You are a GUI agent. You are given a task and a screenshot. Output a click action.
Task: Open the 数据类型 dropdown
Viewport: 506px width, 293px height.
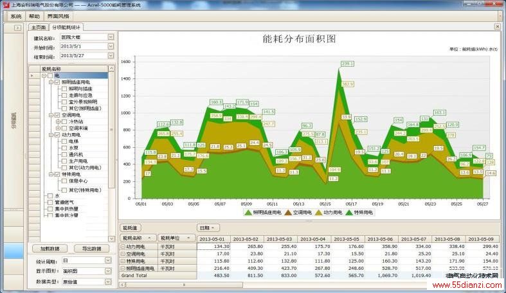tap(108, 281)
